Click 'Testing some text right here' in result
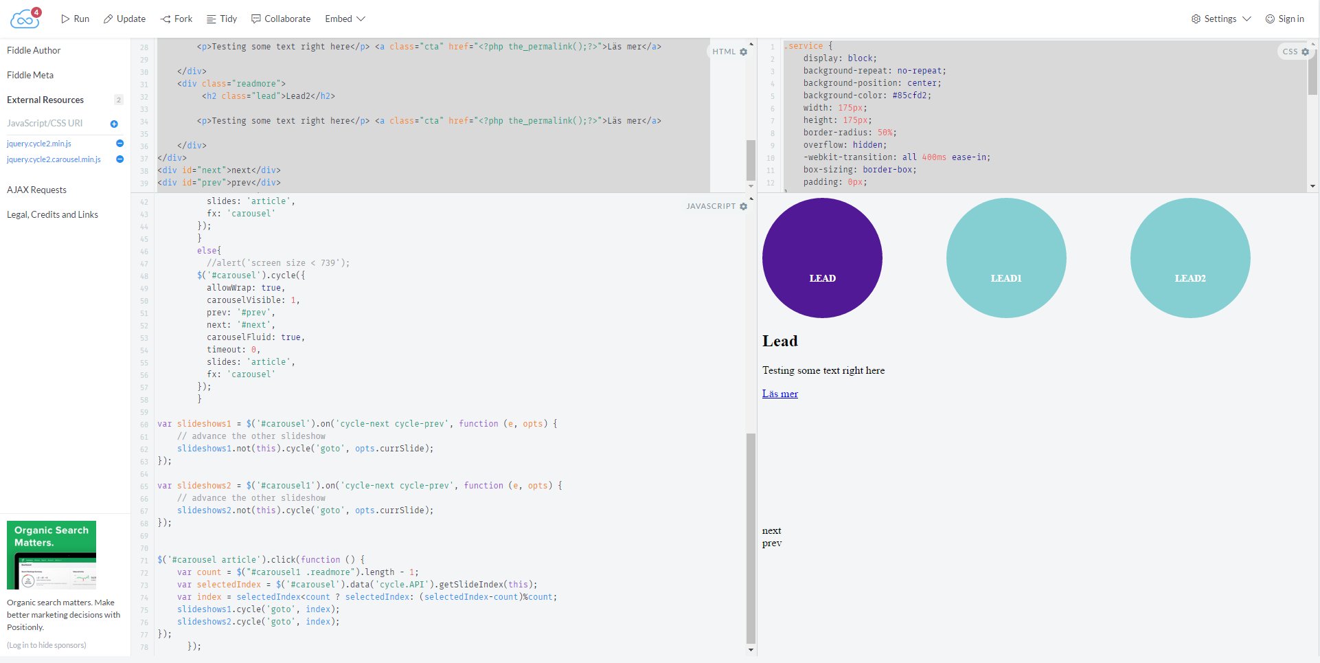The height and width of the screenshot is (663, 1320). click(x=823, y=370)
